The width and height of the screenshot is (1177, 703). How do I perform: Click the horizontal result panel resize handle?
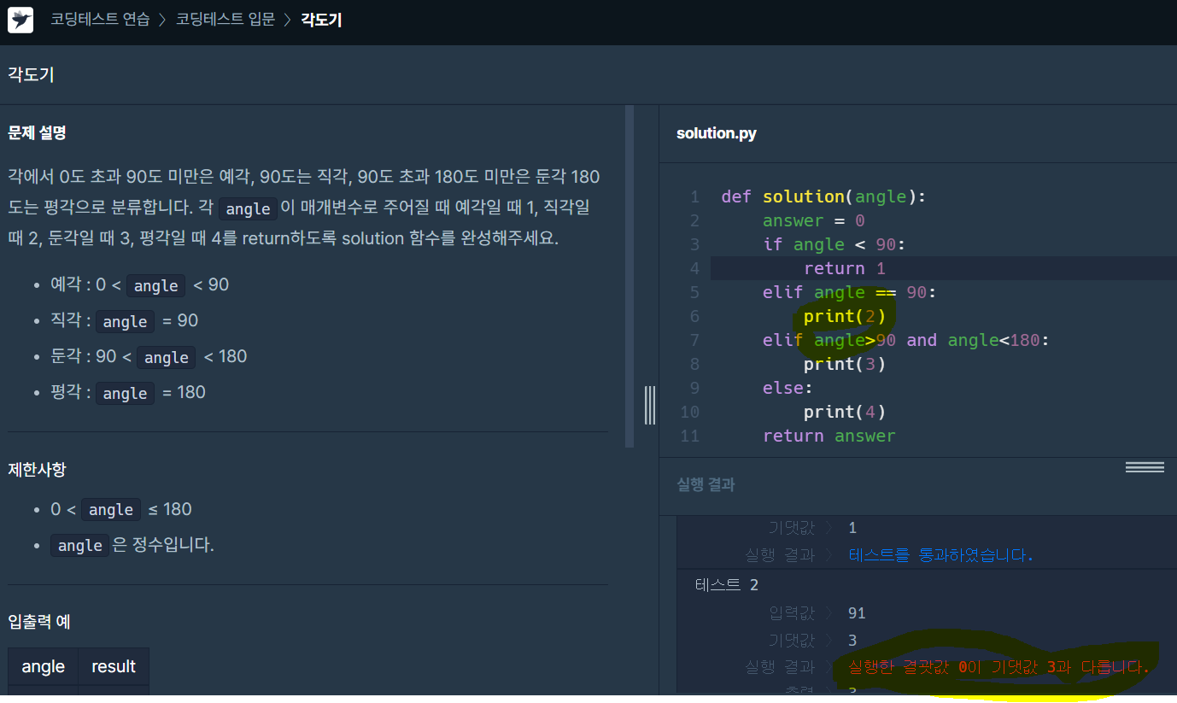coord(1145,467)
